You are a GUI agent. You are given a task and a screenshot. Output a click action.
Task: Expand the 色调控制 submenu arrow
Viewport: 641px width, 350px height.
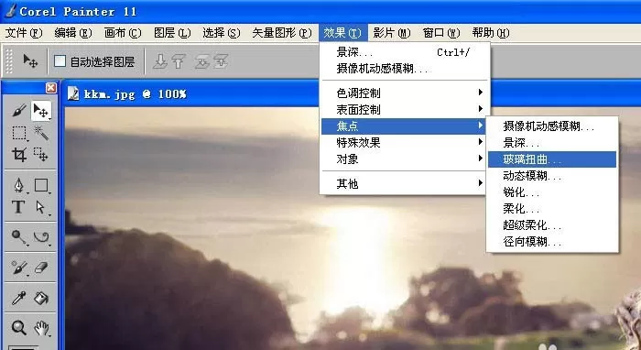point(481,93)
